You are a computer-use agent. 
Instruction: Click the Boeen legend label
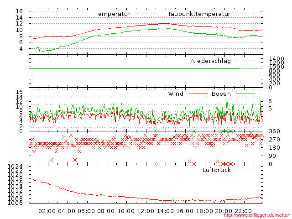(x=221, y=94)
